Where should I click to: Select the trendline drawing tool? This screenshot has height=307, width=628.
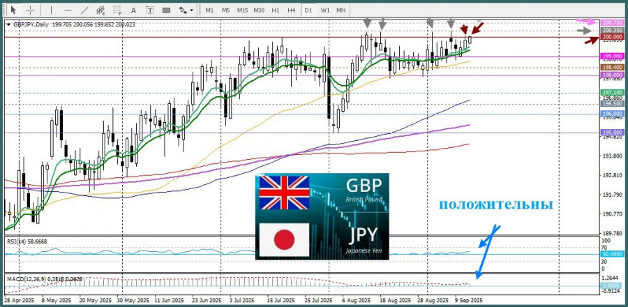(84, 10)
